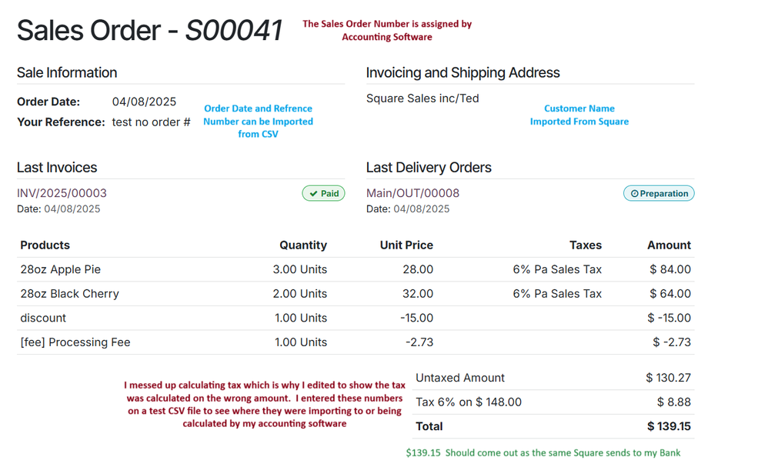Click the reference text 'test no order #'
Image resolution: width=768 pixels, height=467 pixels.
(x=151, y=122)
